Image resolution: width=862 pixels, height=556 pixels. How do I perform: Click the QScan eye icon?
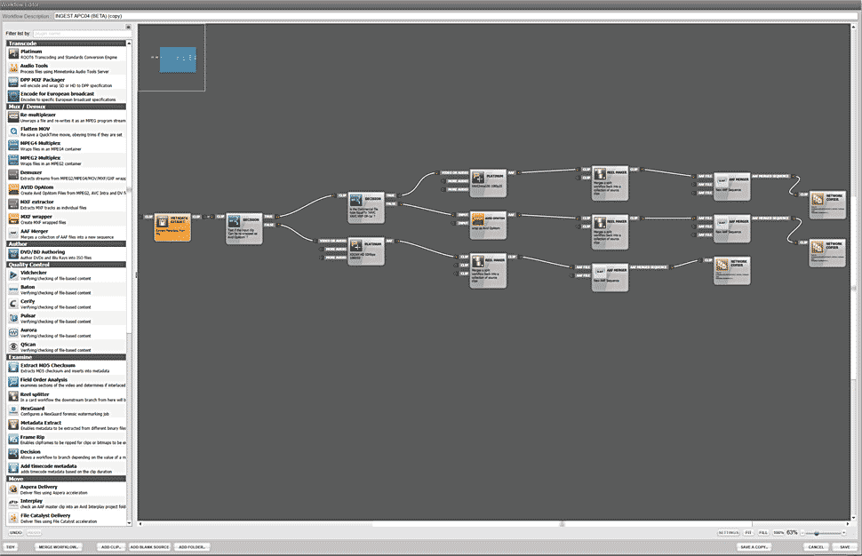[x=13, y=346]
